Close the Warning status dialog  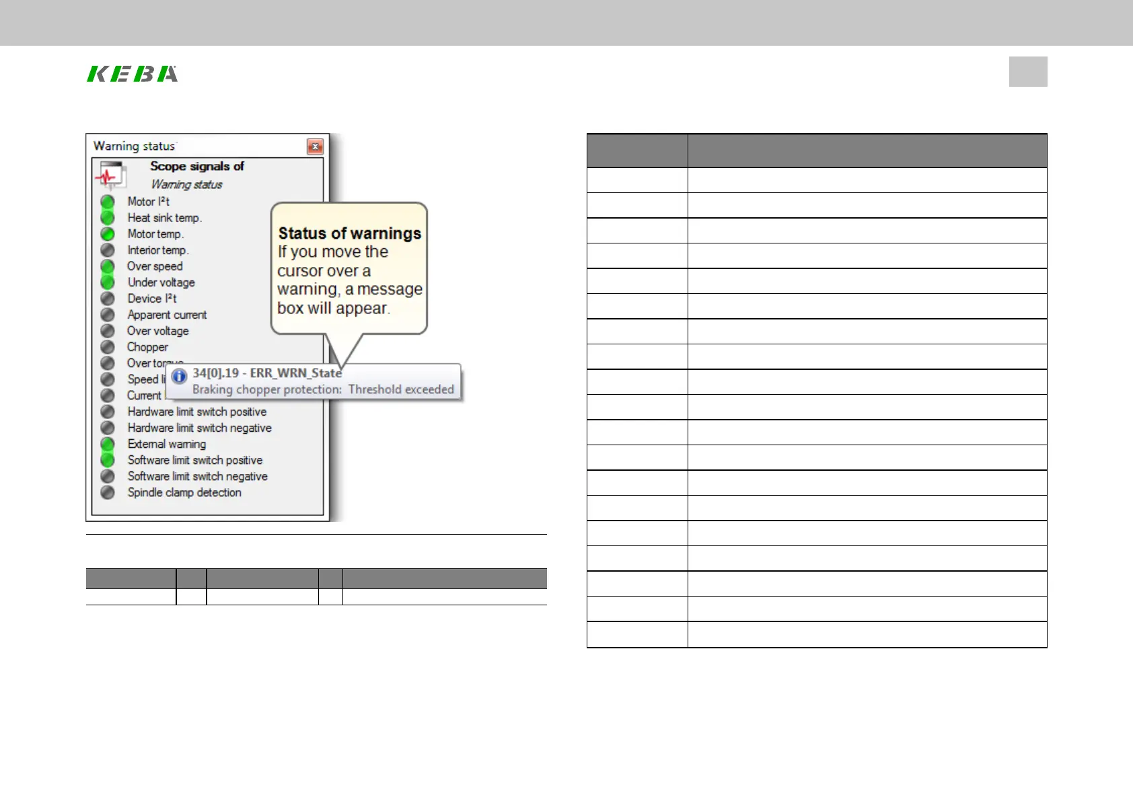click(x=315, y=146)
